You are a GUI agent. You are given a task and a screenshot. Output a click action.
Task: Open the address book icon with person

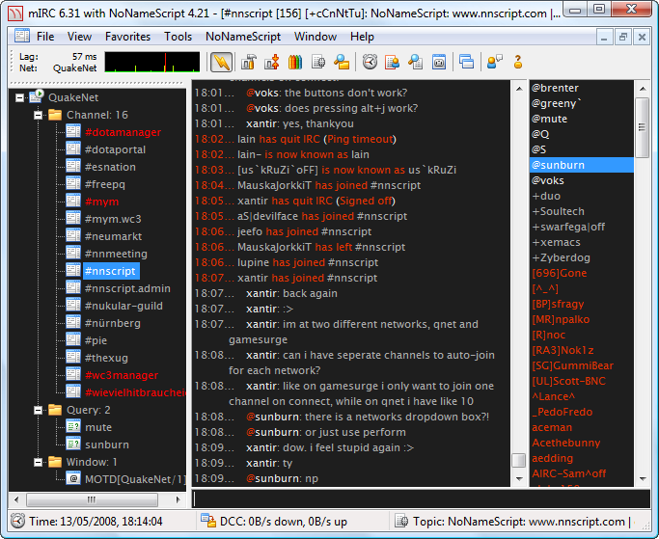pos(392,62)
